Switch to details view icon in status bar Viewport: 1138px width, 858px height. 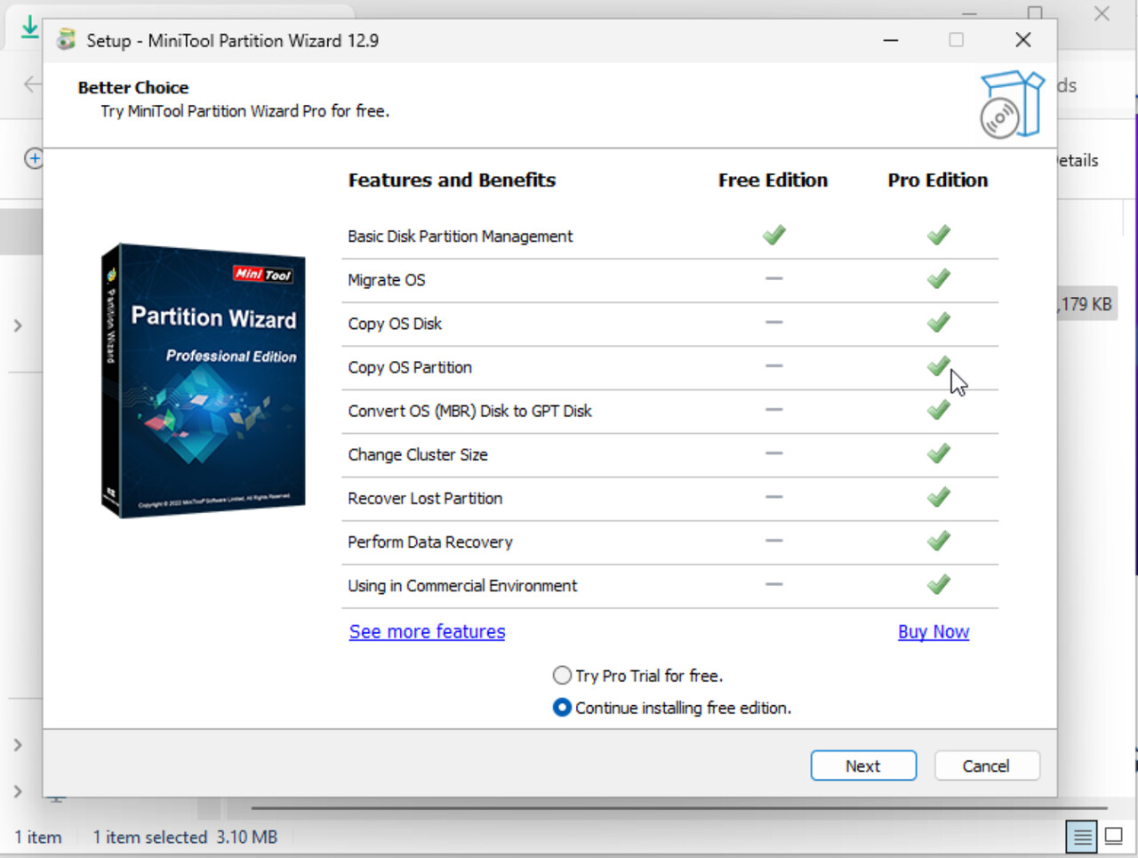[x=1082, y=837]
